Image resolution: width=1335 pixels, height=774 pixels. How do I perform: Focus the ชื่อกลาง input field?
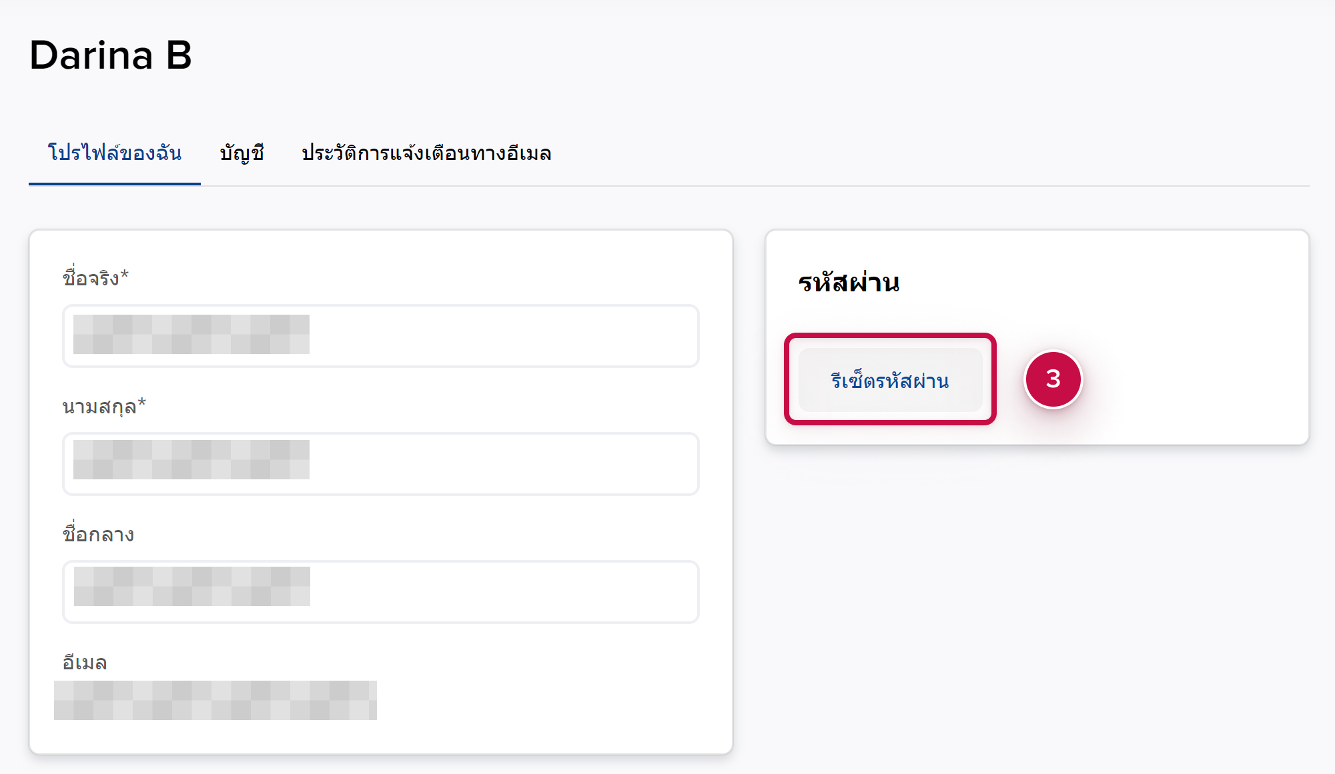500,592
